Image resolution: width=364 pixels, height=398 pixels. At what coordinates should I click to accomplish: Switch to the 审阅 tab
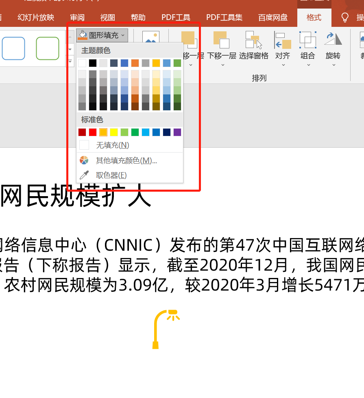point(77,17)
